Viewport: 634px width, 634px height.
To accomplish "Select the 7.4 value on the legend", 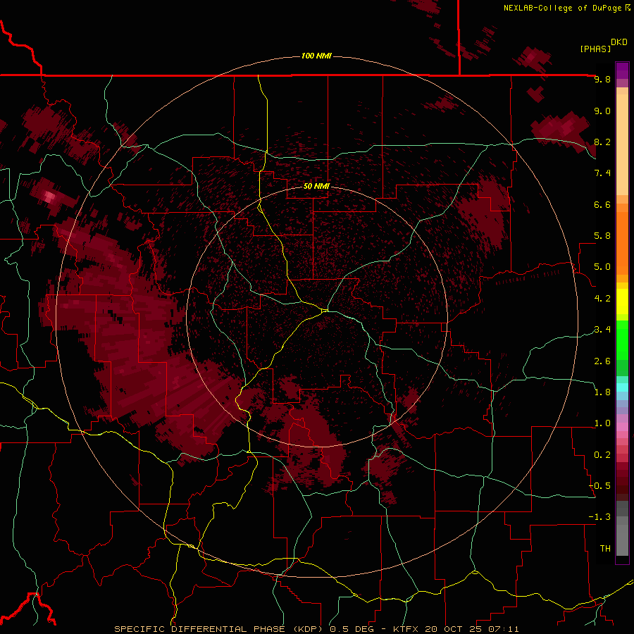I will [x=602, y=173].
